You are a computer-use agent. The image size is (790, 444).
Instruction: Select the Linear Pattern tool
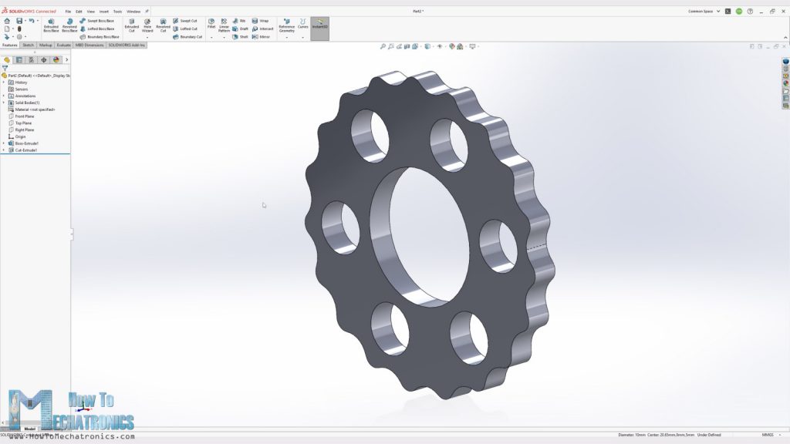pyautogui.click(x=223, y=27)
